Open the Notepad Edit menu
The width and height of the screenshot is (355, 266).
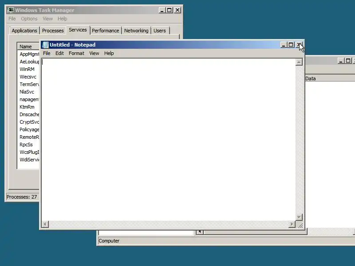click(x=59, y=53)
